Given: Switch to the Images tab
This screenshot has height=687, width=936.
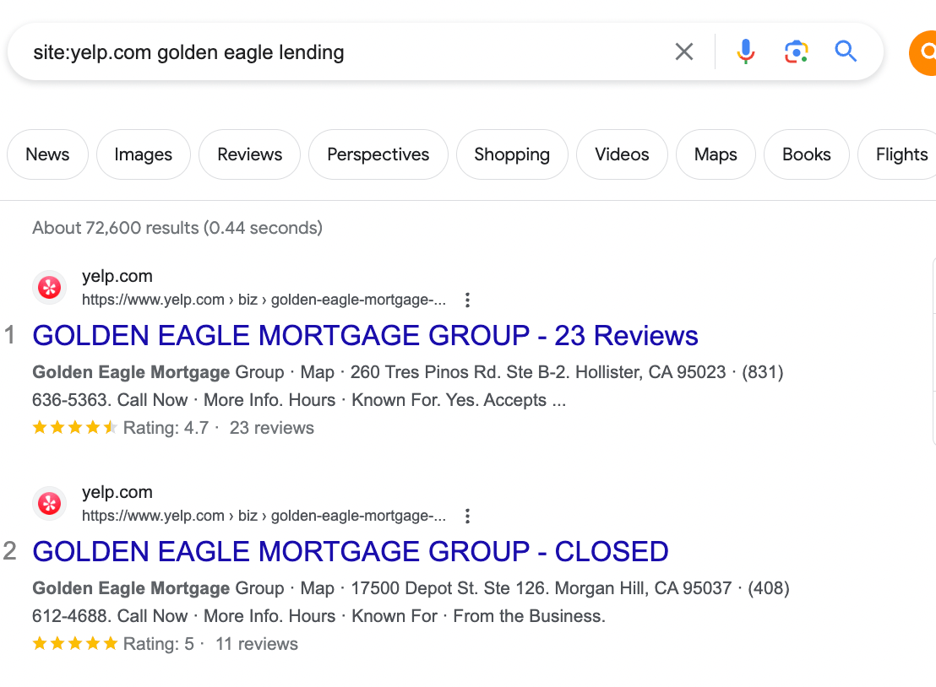Looking at the screenshot, I should click(143, 154).
